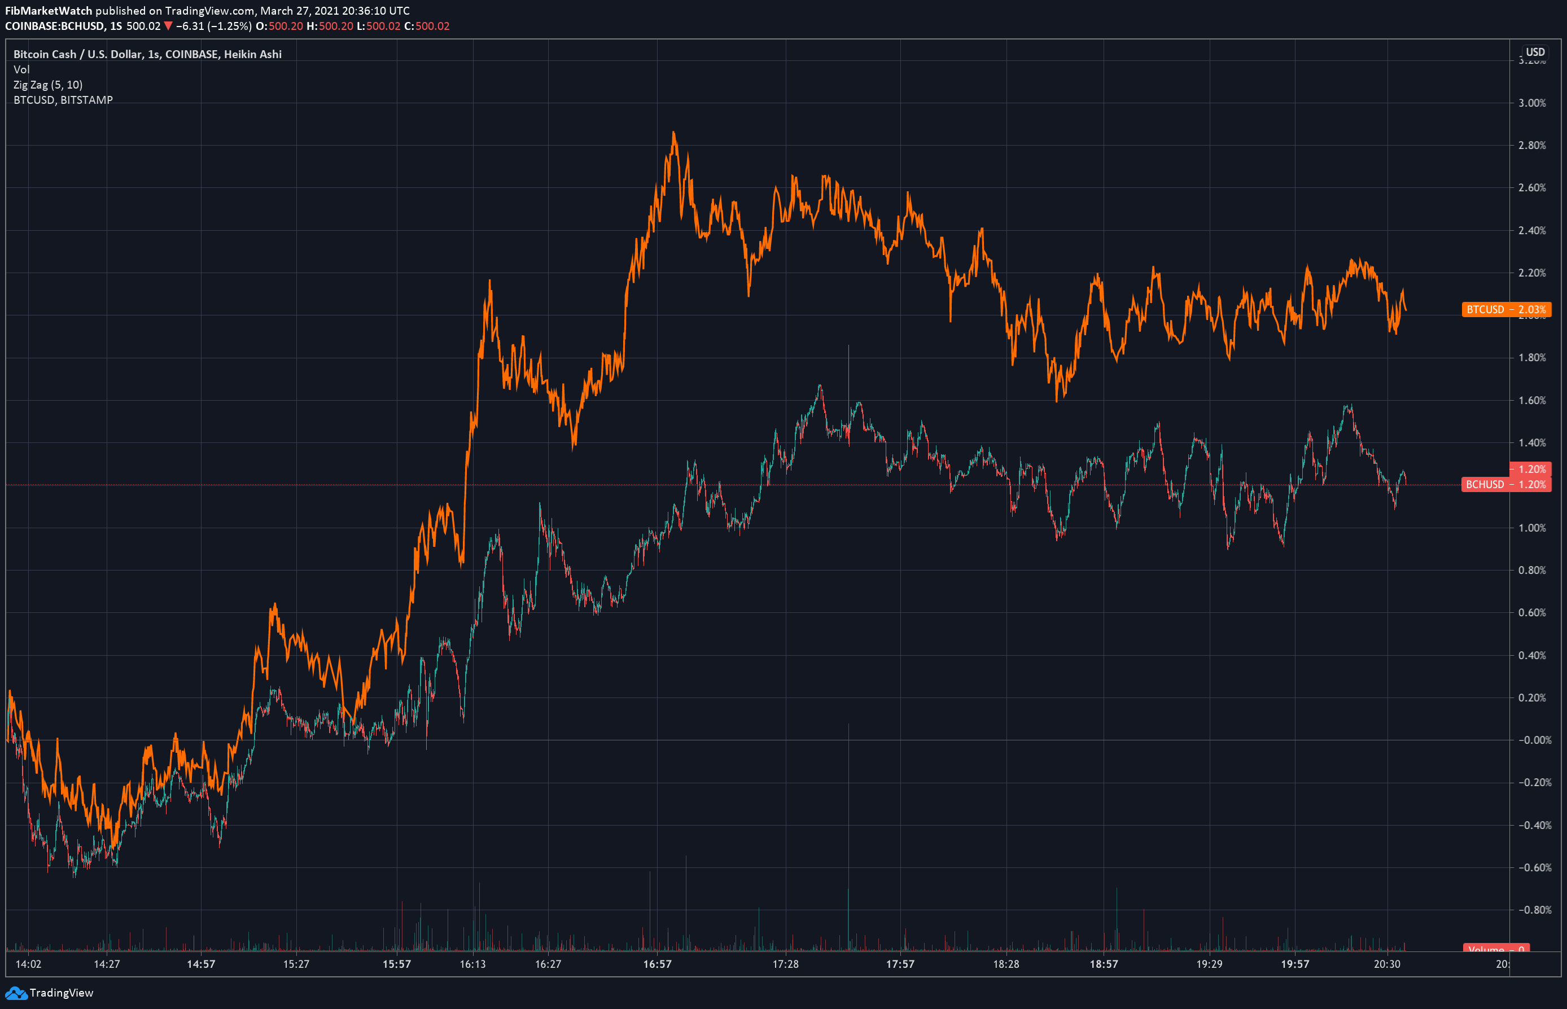The height and width of the screenshot is (1009, 1567).
Task: Click the 17:28 time axis label
Action: coord(785,964)
